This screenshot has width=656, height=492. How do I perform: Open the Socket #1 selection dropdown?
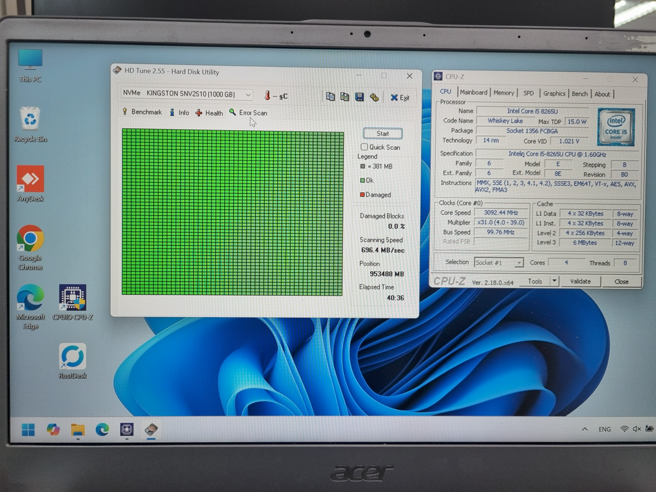pyautogui.click(x=498, y=263)
